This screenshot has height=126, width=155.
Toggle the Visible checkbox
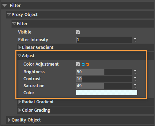(x=78, y=32)
